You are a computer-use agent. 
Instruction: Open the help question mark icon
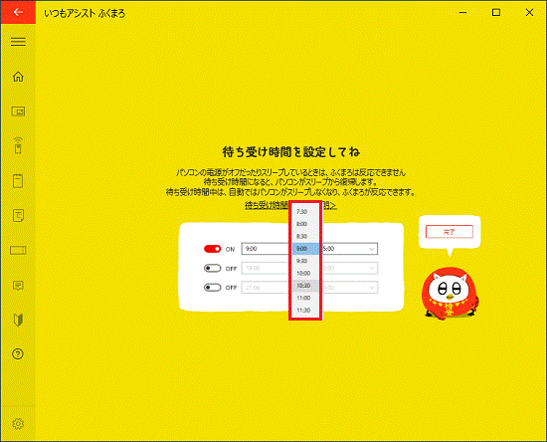[x=18, y=354]
